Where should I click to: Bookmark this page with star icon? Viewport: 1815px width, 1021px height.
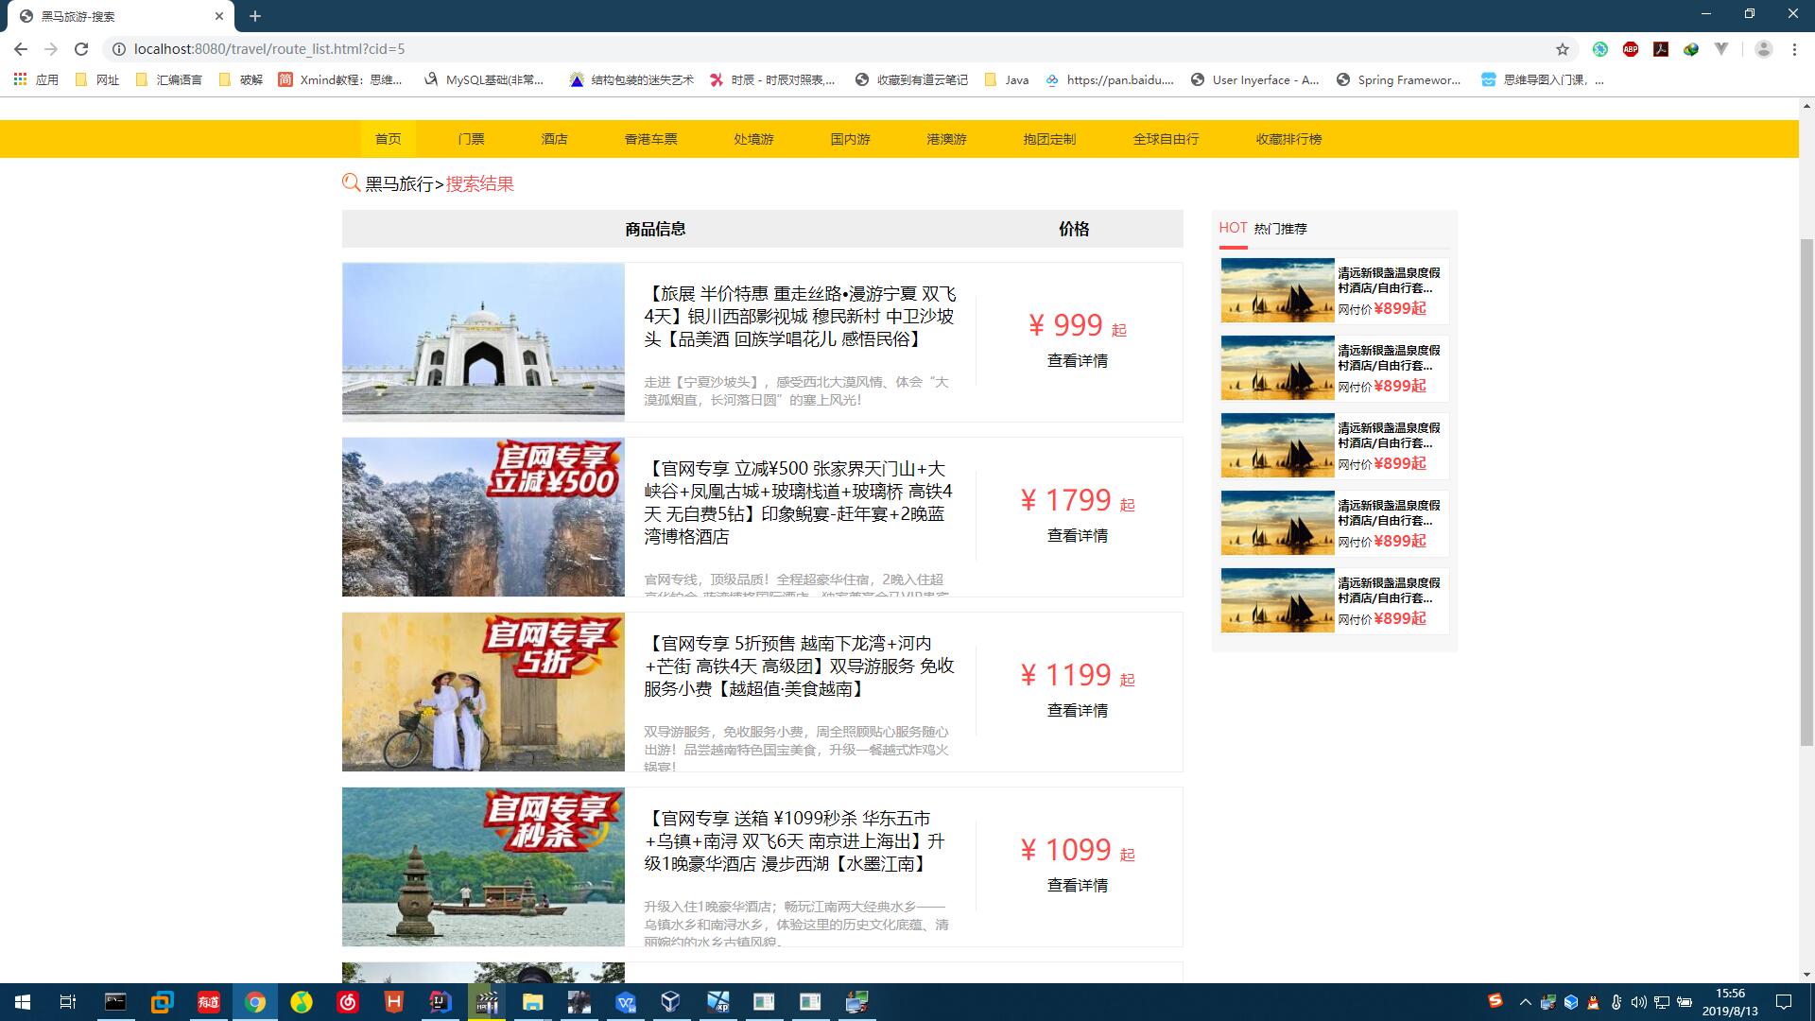[x=1563, y=49]
